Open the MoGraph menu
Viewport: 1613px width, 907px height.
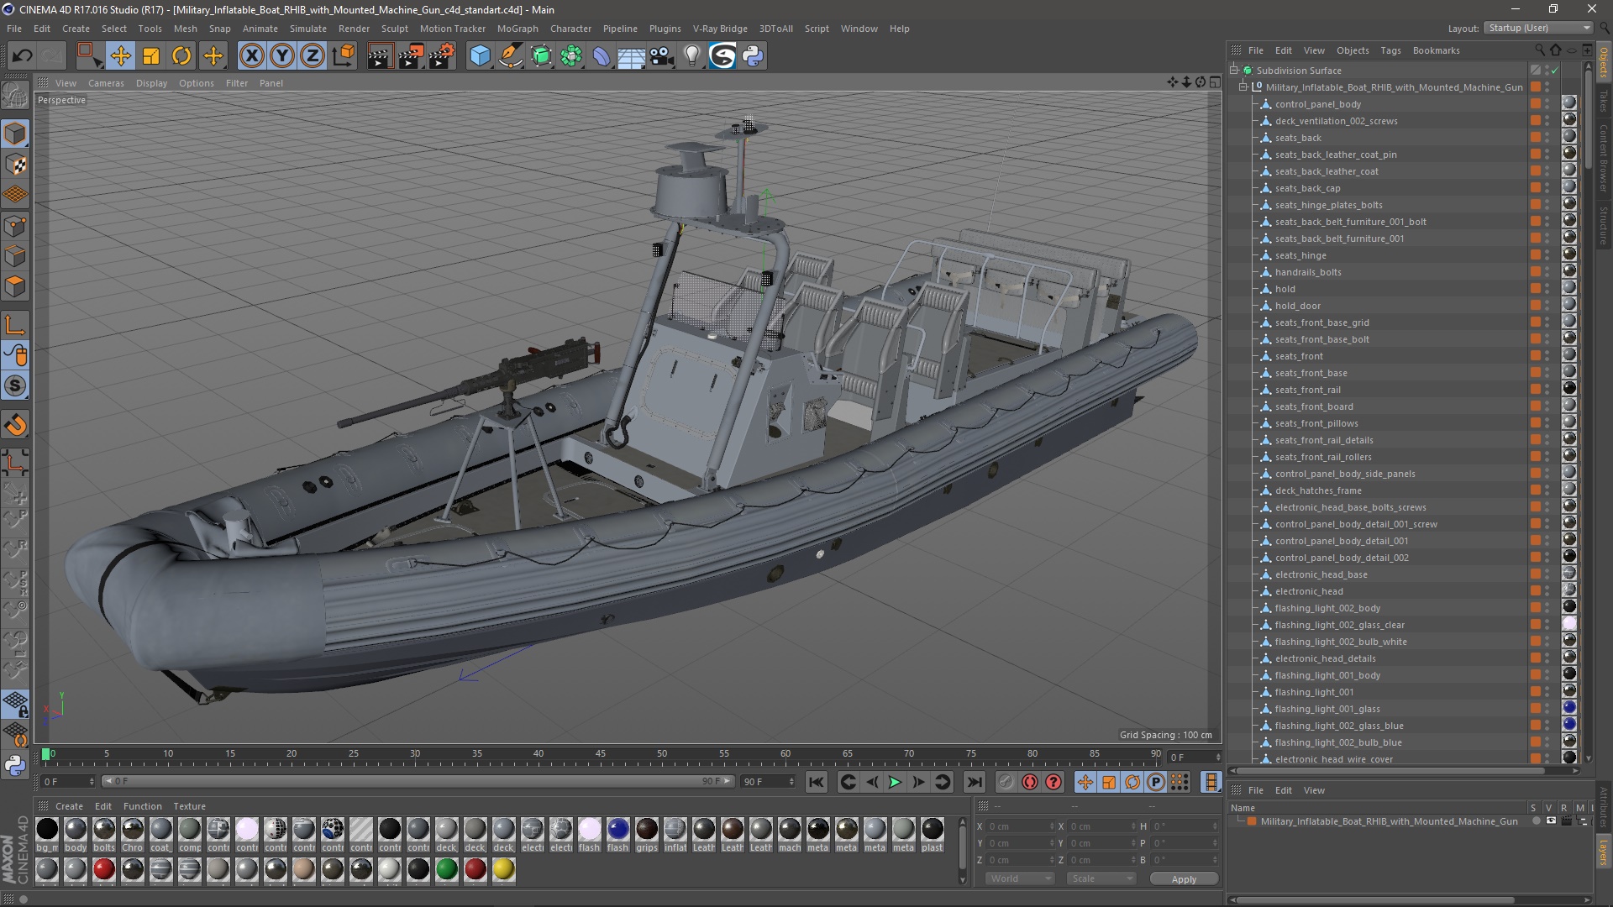pyautogui.click(x=518, y=29)
